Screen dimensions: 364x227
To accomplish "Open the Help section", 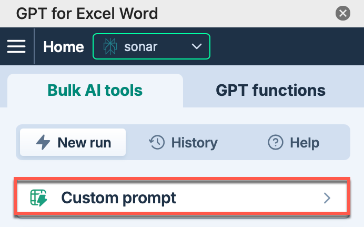I will click(294, 142).
